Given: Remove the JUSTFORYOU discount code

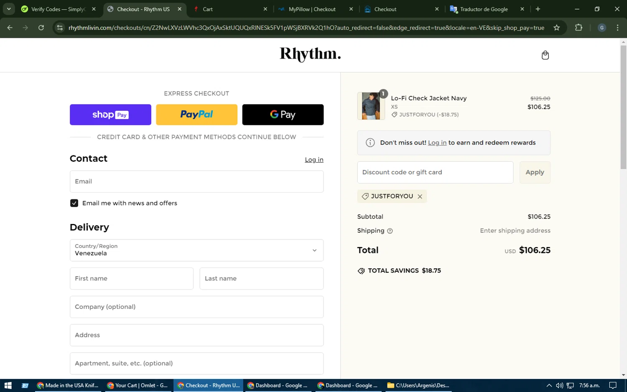Looking at the screenshot, I should click(x=420, y=196).
